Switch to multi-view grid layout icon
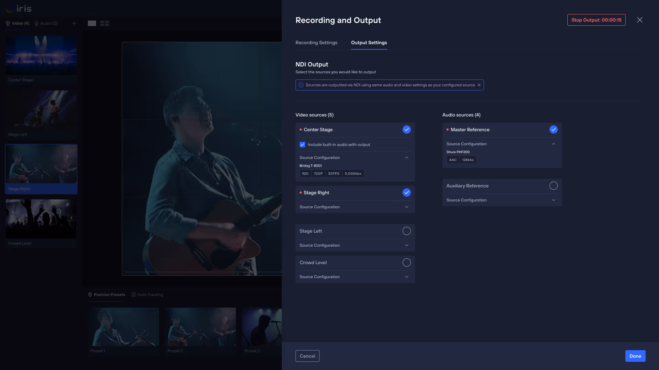The height and width of the screenshot is (370, 659). [105, 23]
